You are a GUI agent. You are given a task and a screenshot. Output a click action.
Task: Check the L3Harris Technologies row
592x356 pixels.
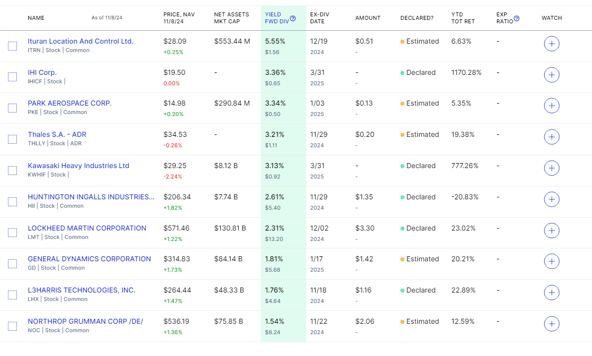[x=12, y=295]
